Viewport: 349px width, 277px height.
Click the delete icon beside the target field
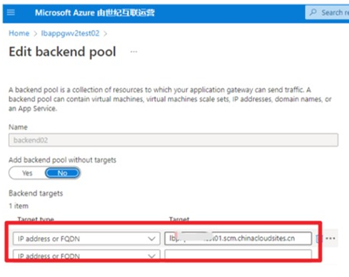319,238
